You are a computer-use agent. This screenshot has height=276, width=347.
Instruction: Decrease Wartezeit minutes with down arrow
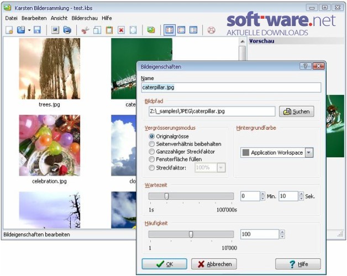tap(262, 199)
